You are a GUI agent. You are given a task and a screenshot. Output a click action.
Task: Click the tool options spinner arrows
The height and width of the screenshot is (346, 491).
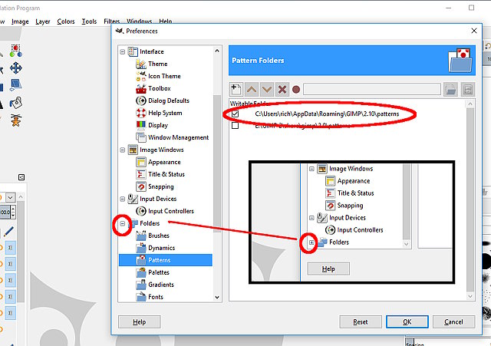[x=13, y=212]
